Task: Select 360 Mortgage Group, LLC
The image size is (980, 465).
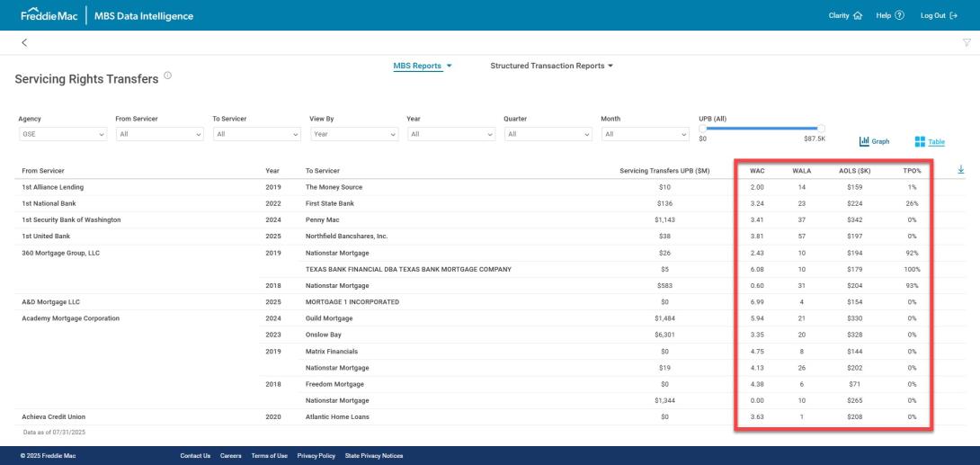Action: coord(60,253)
